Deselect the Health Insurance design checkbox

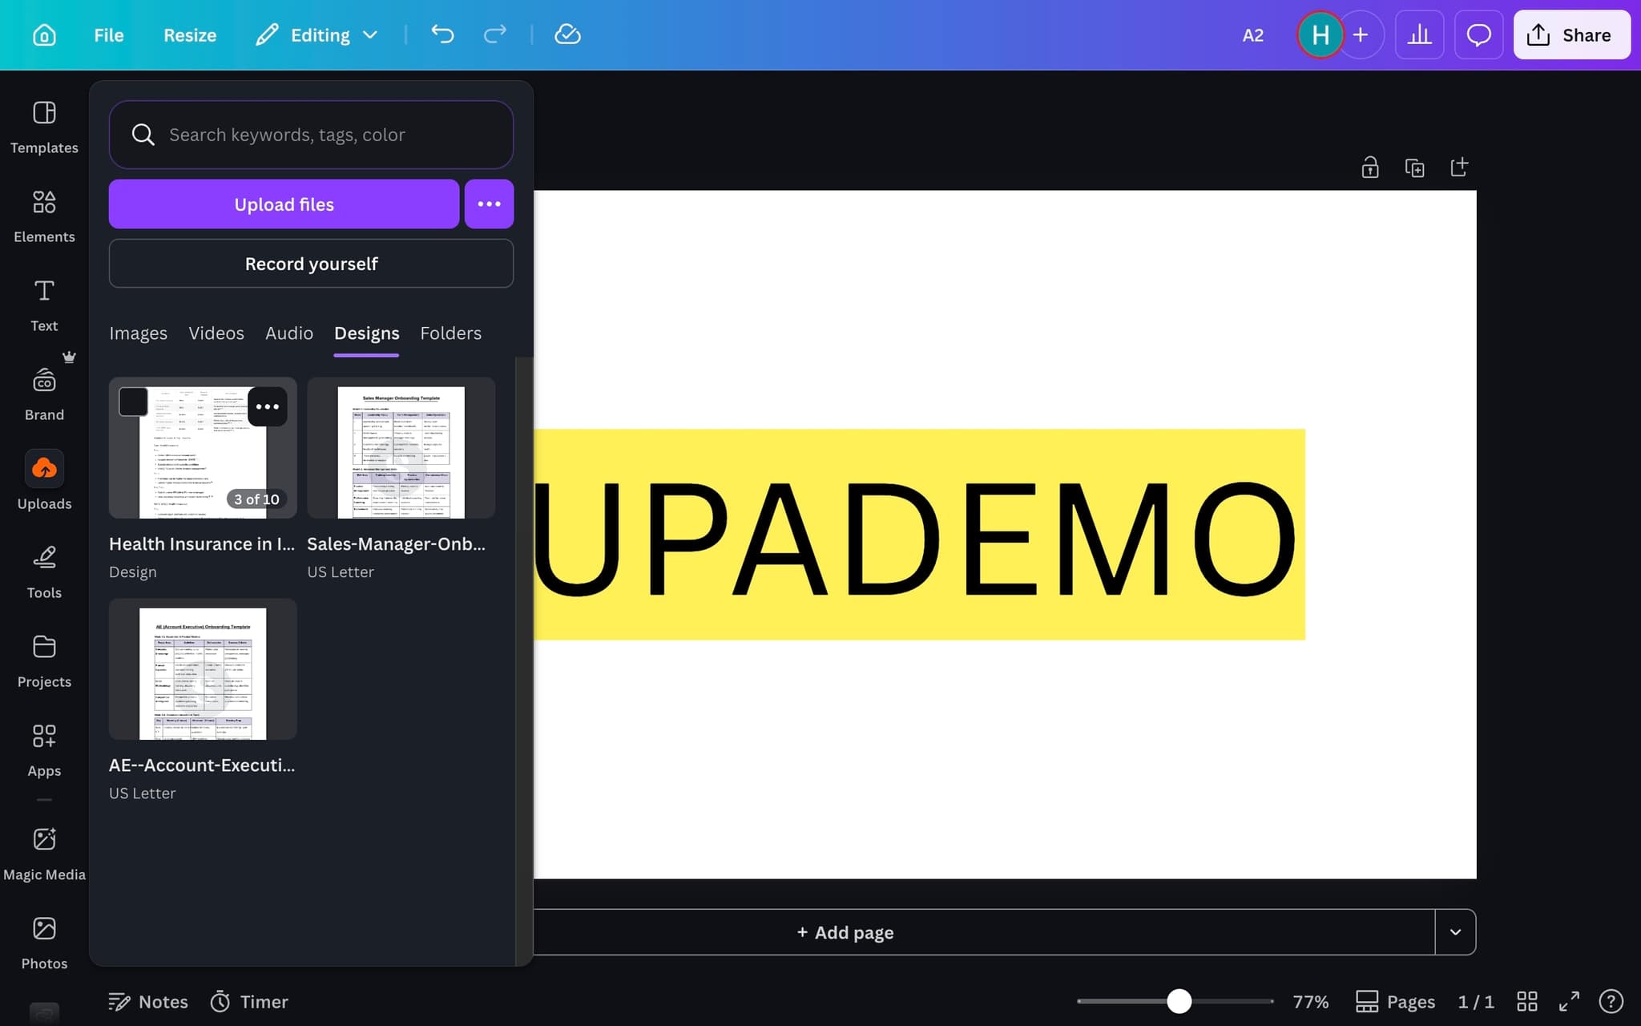point(133,402)
